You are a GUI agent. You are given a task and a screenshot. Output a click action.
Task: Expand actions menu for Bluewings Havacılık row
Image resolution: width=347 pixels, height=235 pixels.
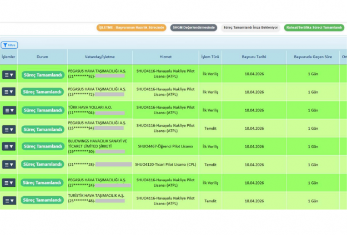point(9,146)
